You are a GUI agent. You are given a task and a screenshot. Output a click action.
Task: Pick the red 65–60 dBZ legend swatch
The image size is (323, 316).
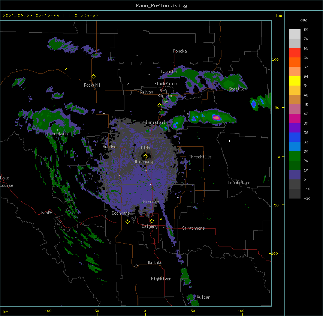tap(295, 53)
